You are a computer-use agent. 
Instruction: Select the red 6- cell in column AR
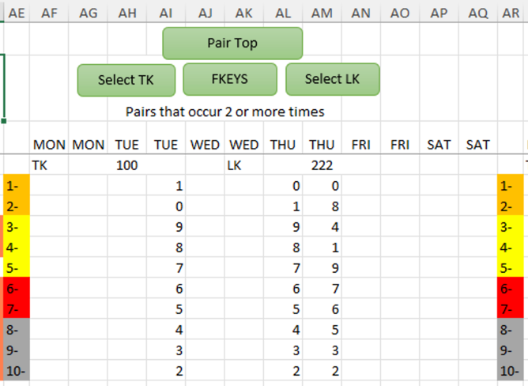point(511,289)
